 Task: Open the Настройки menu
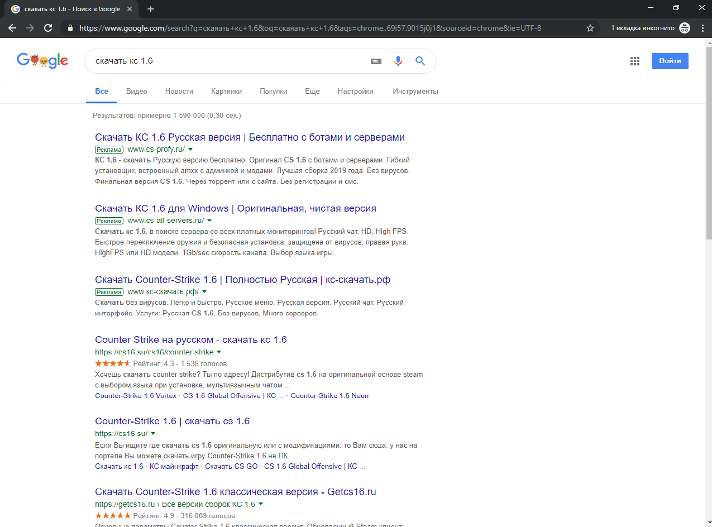pyautogui.click(x=356, y=92)
